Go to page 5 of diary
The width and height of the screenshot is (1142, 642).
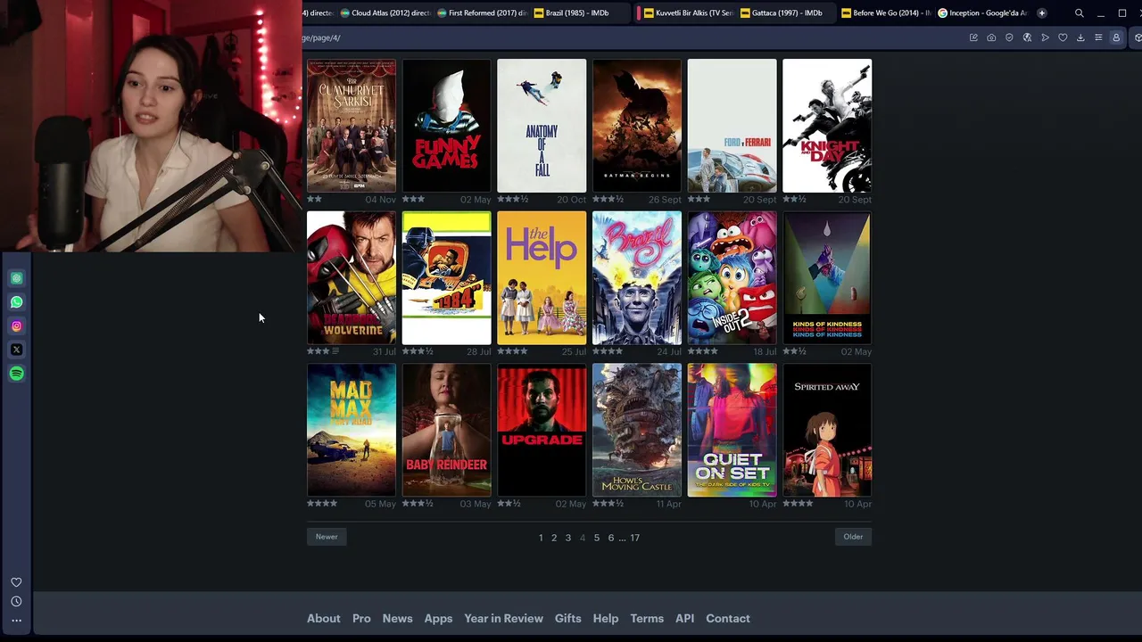pos(597,538)
